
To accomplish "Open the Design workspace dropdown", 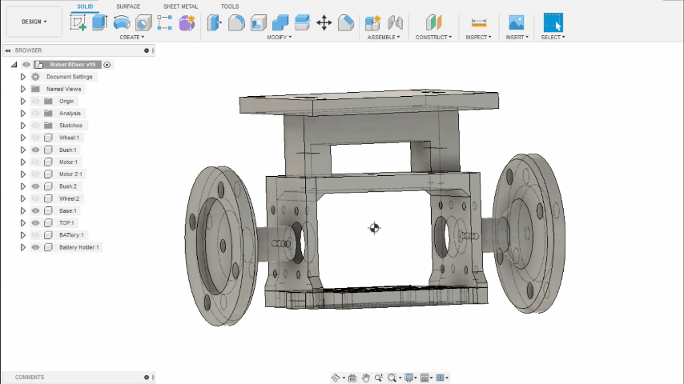I will 34,22.
